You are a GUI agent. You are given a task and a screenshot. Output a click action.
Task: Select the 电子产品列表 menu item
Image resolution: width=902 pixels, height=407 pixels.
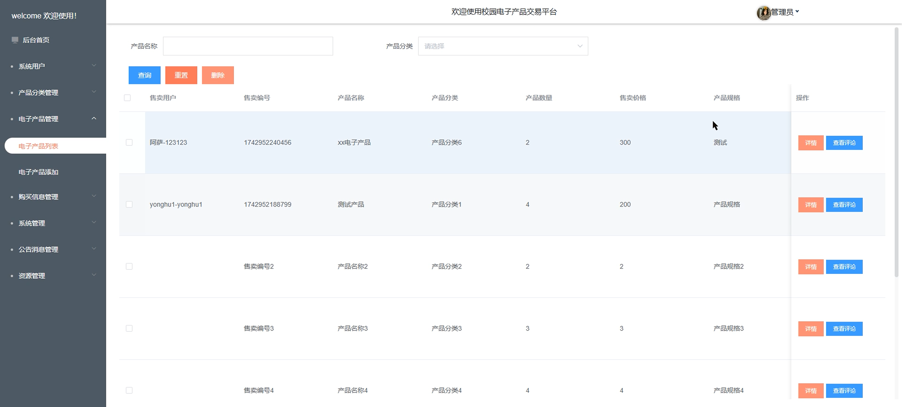(x=39, y=146)
